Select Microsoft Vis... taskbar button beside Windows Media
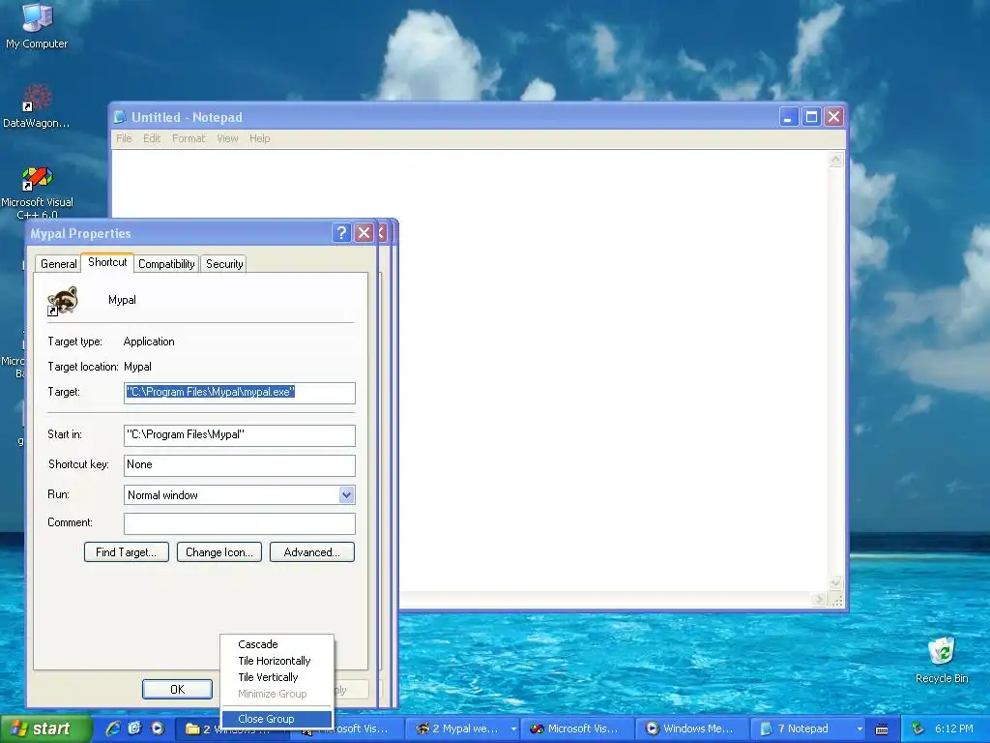 [577, 728]
